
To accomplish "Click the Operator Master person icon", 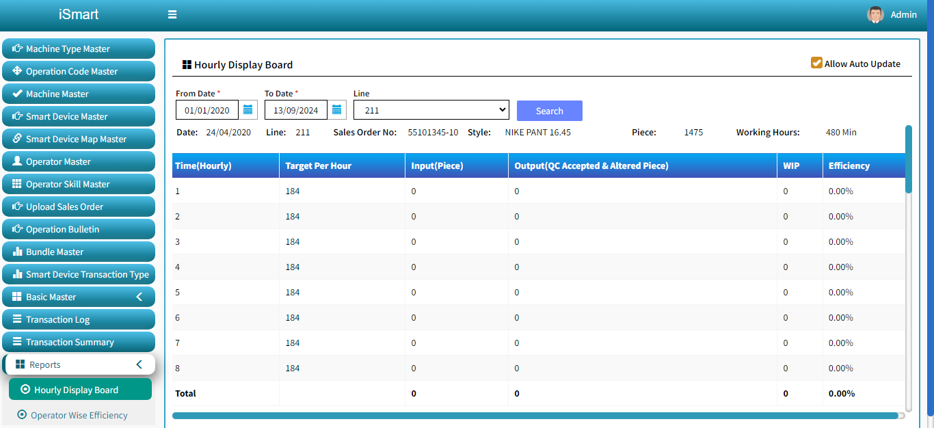I will pyautogui.click(x=17, y=161).
